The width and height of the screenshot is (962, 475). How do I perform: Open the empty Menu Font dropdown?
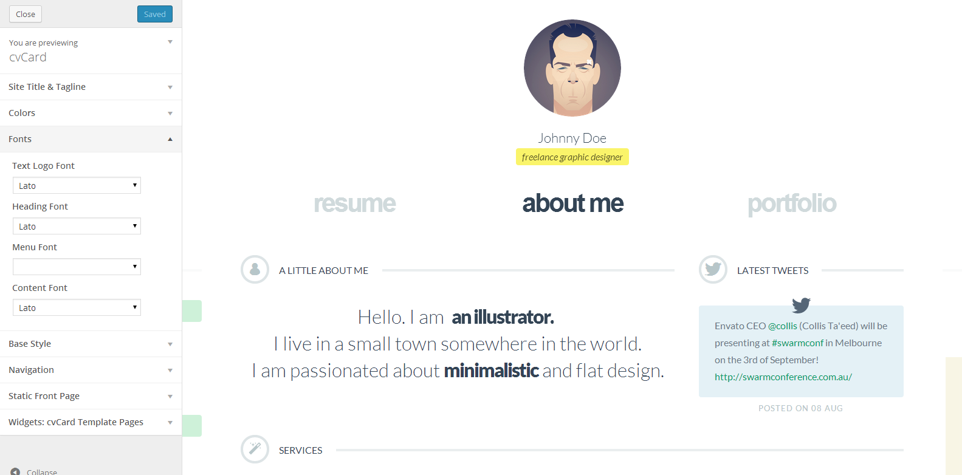[77, 267]
